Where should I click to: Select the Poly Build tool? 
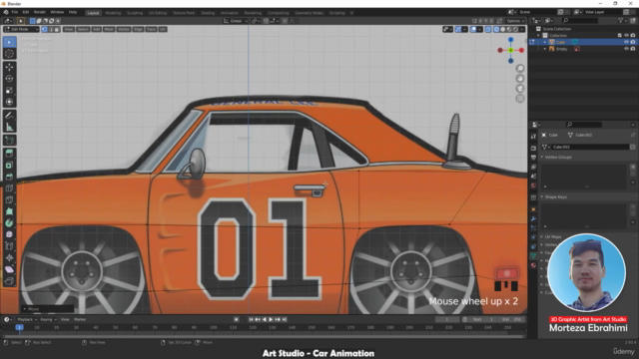9,211
